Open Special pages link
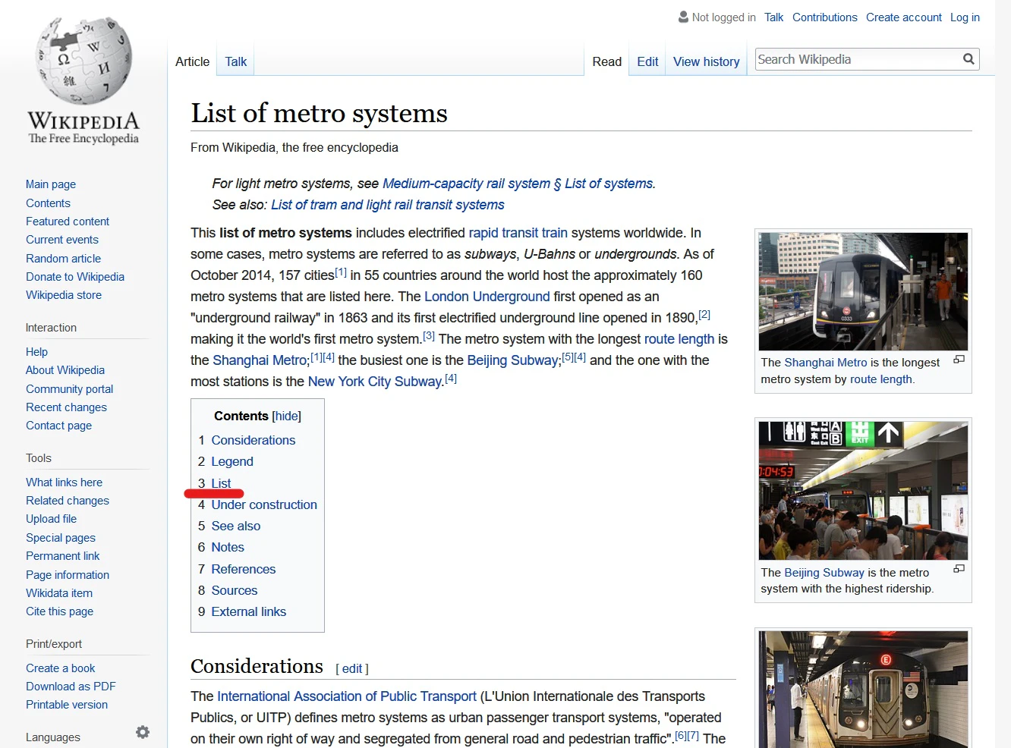This screenshot has width=1011, height=748. (61, 538)
